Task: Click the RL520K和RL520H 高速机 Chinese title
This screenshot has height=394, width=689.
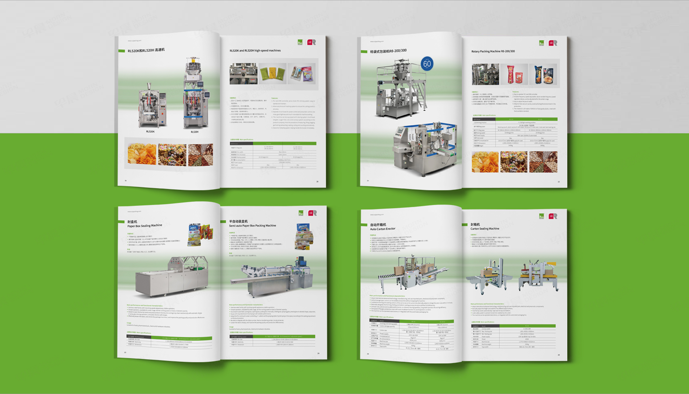Action: point(146,50)
